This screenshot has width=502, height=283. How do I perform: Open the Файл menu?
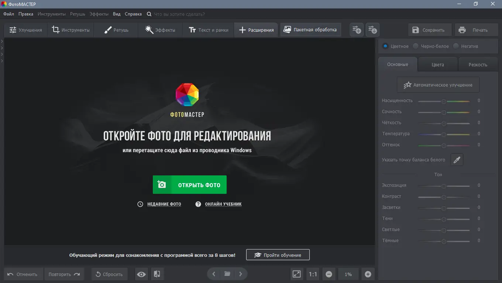tap(9, 14)
